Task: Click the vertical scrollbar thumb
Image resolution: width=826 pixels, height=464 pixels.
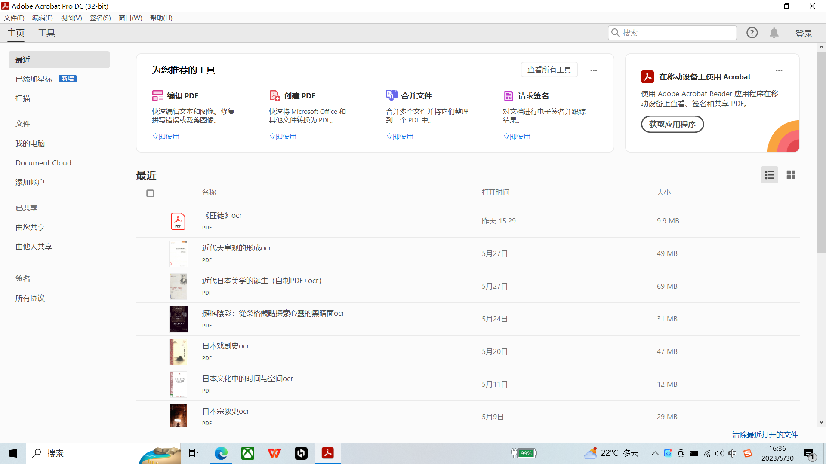Action: (821, 153)
